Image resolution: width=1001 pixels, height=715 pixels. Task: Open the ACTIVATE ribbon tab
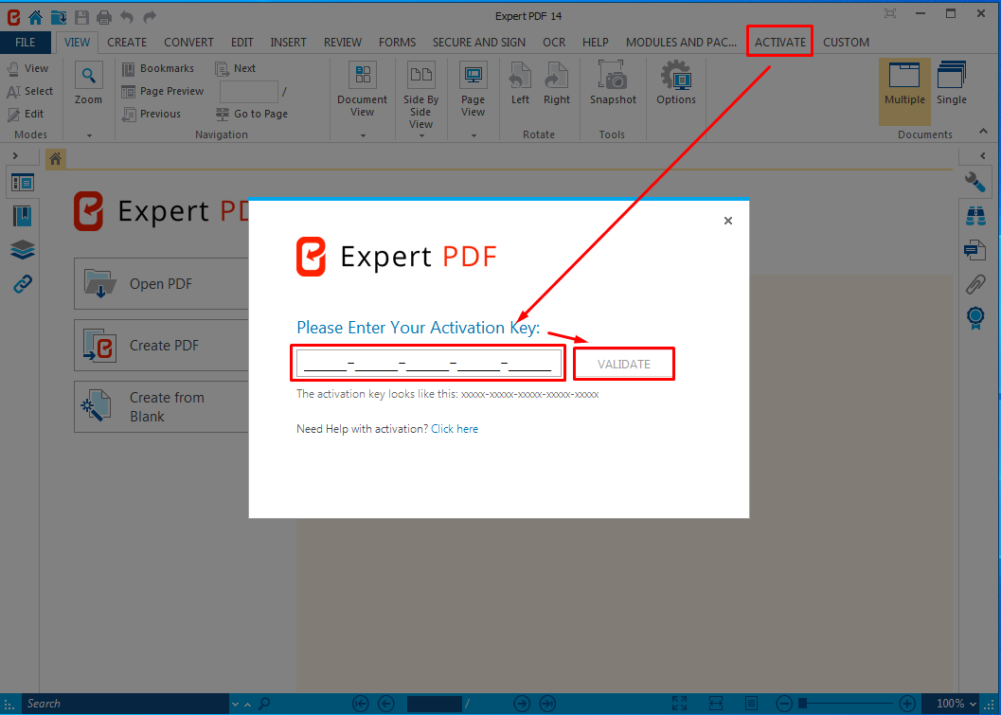779,42
